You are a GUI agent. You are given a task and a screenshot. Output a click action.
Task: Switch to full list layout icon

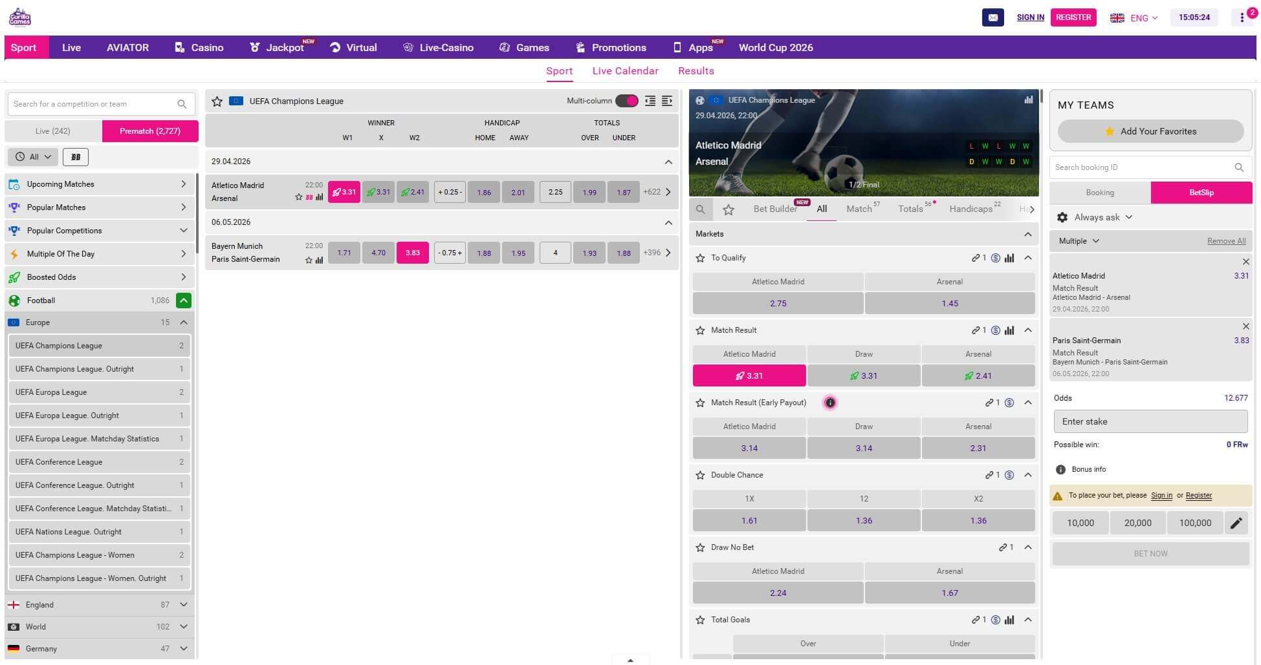pyautogui.click(x=667, y=101)
